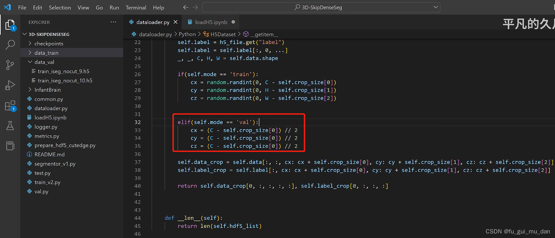The image size is (555, 238).
Task: Click the Python breadcrumb segment
Action: click(x=187, y=34)
